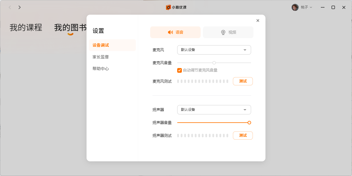Expand the 桃子 account menu chevron
This screenshot has width=352, height=176.
311,7
